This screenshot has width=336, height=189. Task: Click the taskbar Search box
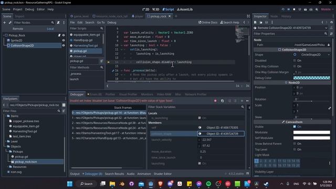(x=86, y=184)
